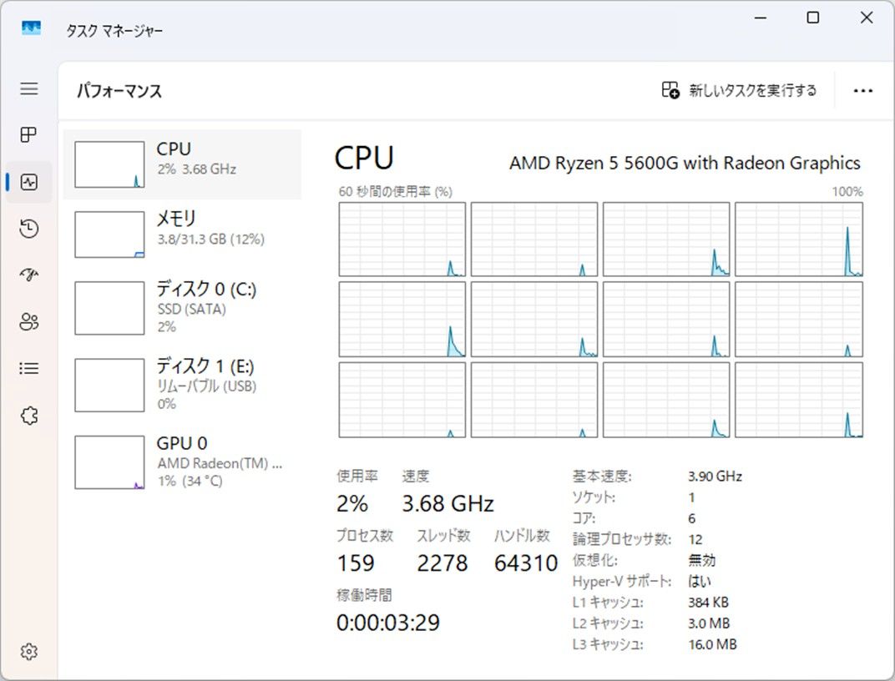Image resolution: width=895 pixels, height=681 pixels.
Task: Click the Startup apps speedometer icon
Action: [28, 275]
